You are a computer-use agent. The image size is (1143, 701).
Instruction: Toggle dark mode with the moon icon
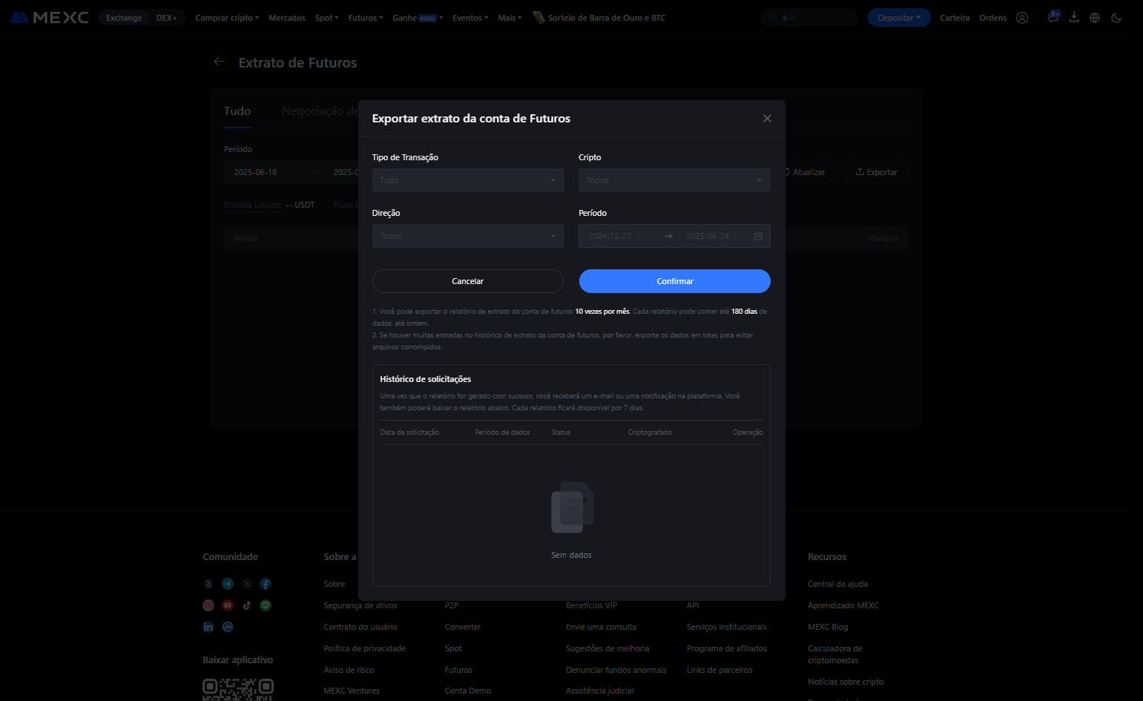tap(1116, 18)
